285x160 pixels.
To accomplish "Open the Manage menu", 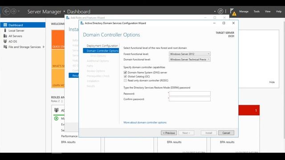I will pos(244,12).
